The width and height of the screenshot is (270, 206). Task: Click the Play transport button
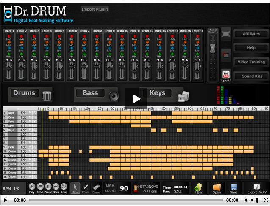[x=32, y=187]
